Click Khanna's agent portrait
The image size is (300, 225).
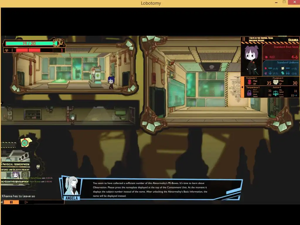coord(251,60)
